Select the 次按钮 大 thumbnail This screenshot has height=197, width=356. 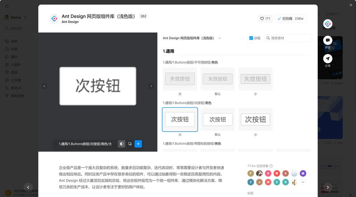pos(180,119)
